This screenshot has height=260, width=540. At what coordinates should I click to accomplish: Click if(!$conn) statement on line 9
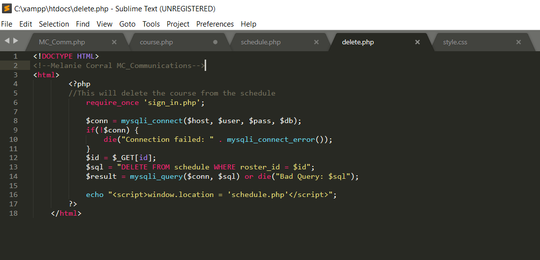click(x=108, y=130)
